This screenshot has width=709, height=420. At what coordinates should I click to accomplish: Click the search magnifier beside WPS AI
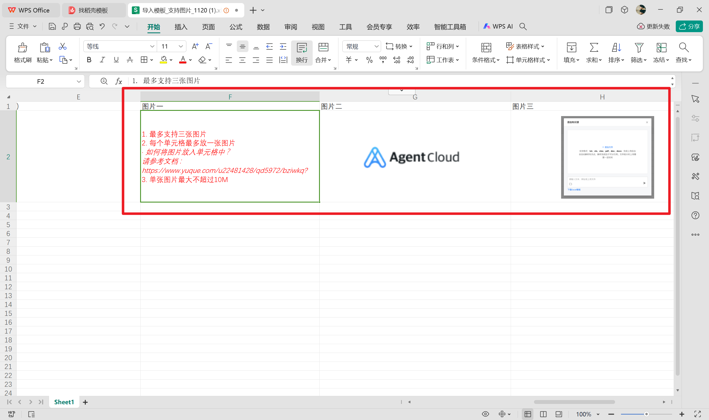tap(523, 27)
